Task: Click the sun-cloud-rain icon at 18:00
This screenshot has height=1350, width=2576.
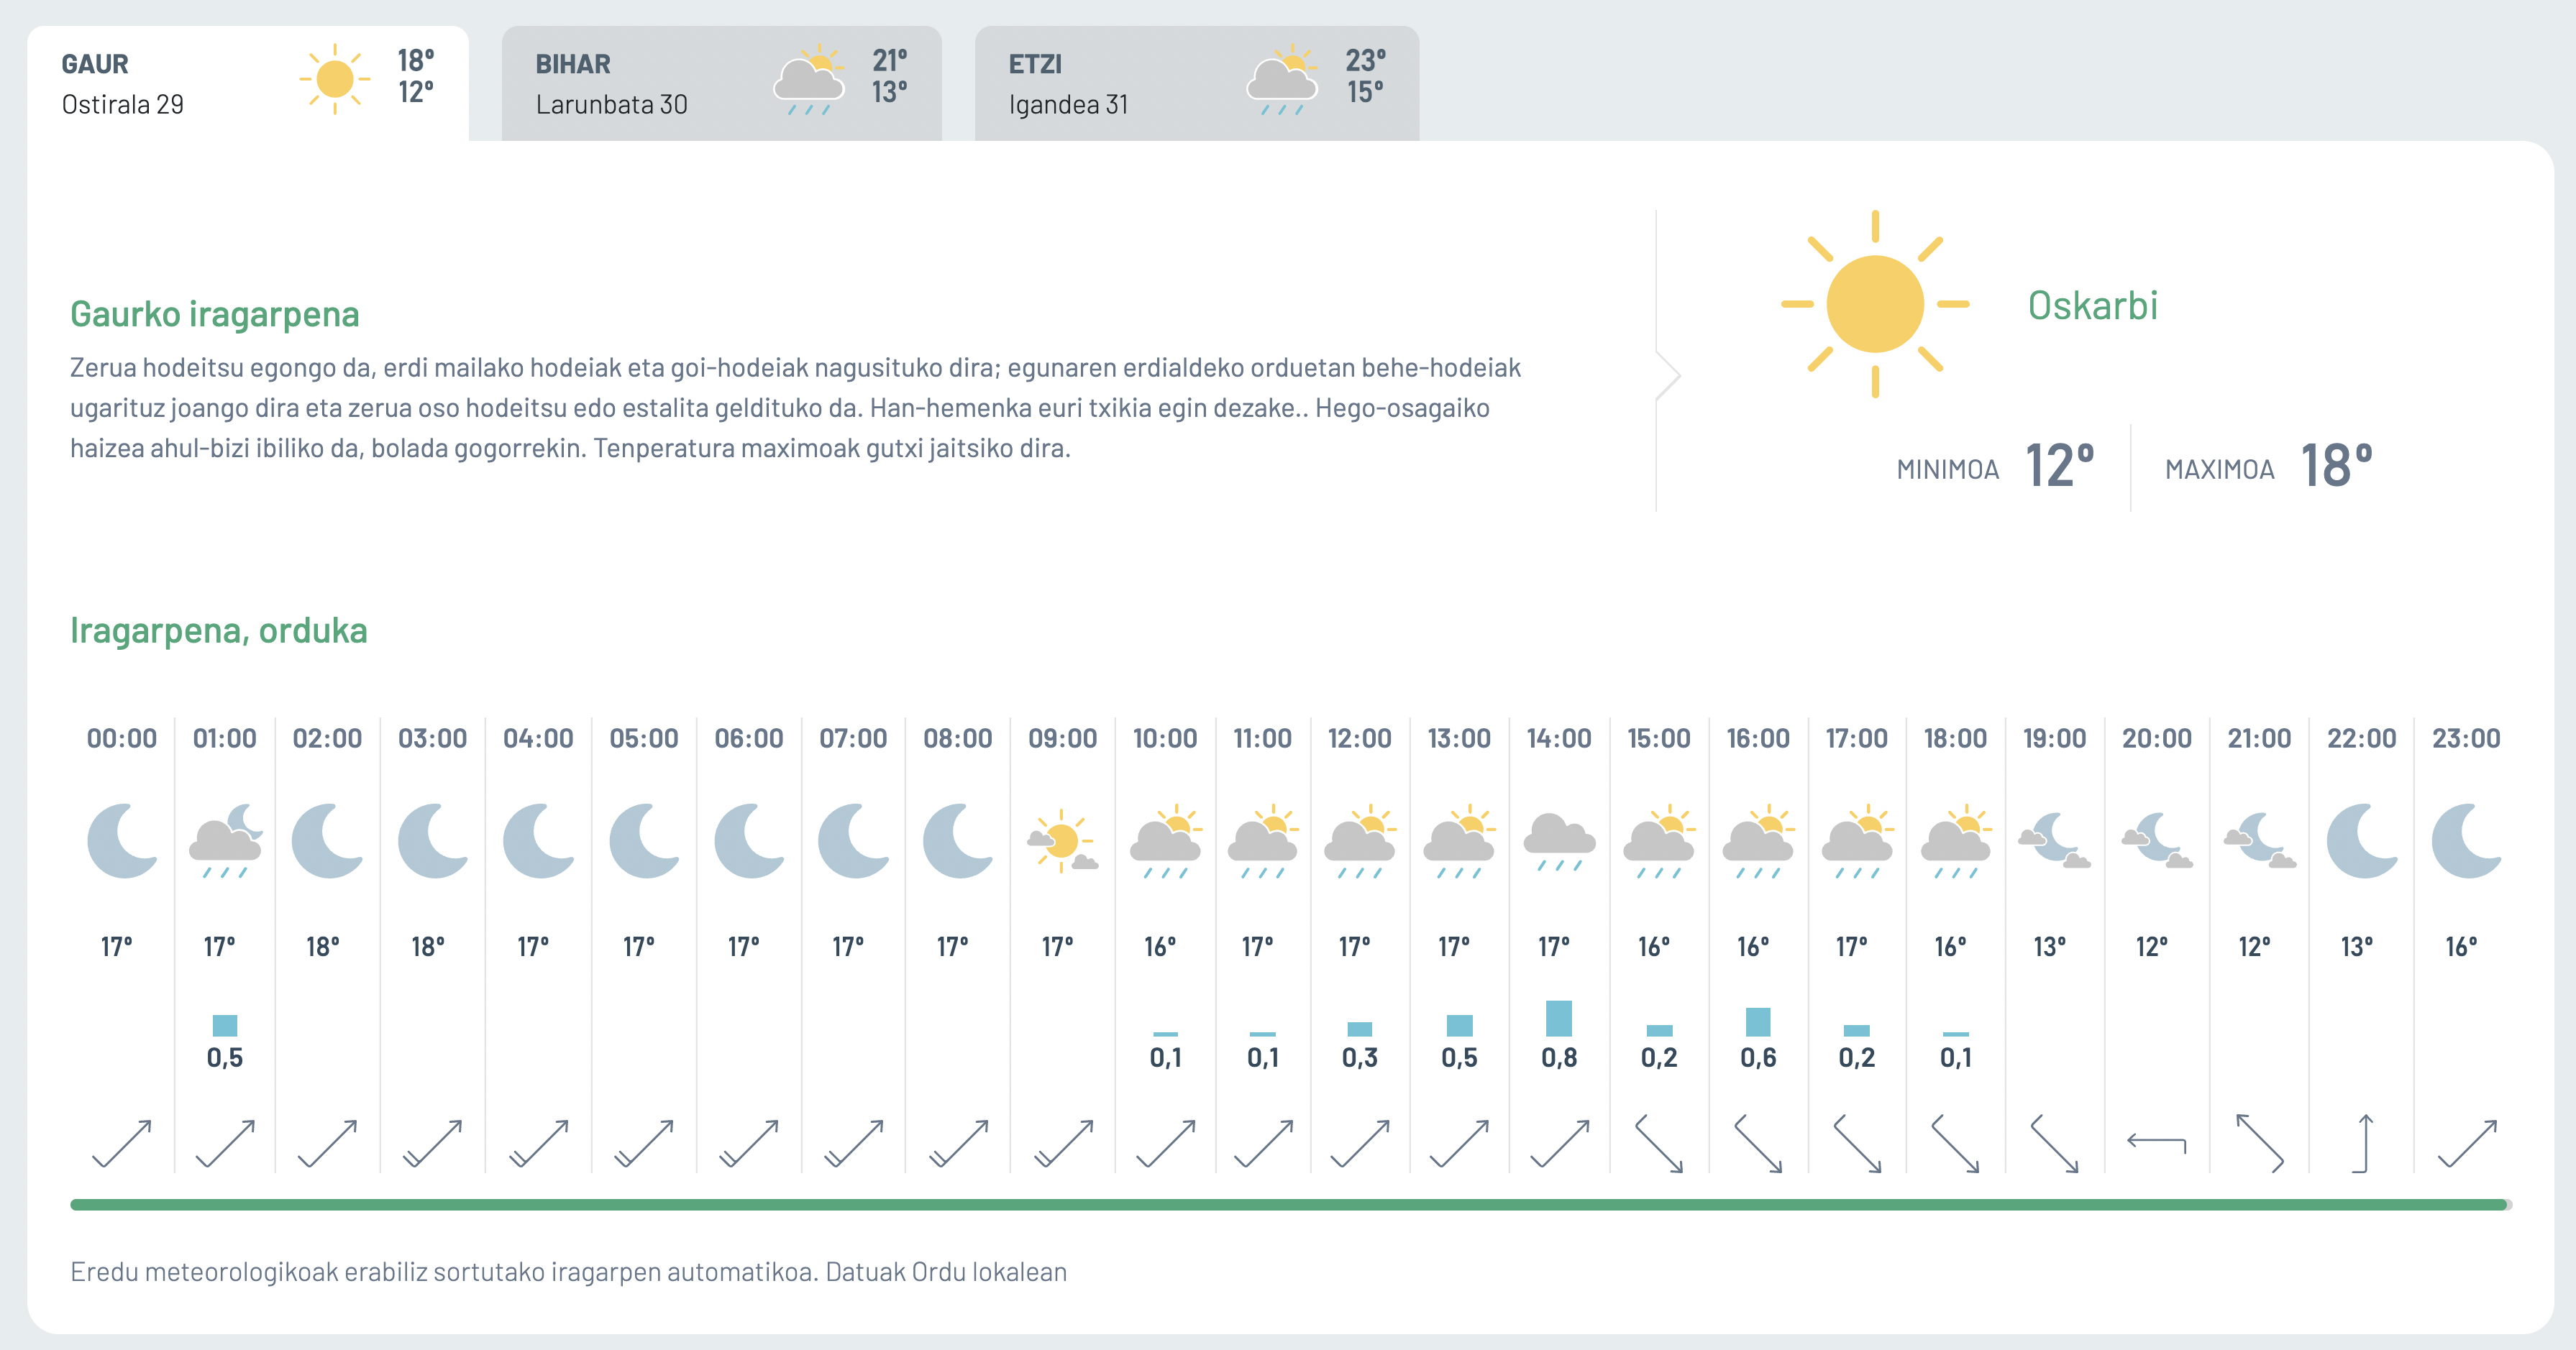Action: tap(1956, 840)
